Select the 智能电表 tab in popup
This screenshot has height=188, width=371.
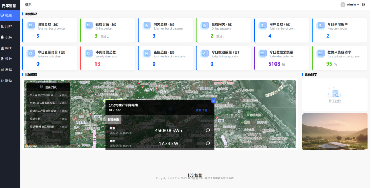point(113,120)
